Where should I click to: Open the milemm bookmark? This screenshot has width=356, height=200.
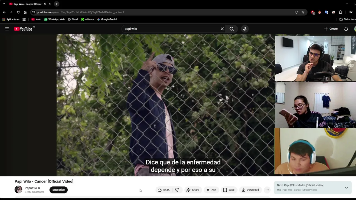87,19
